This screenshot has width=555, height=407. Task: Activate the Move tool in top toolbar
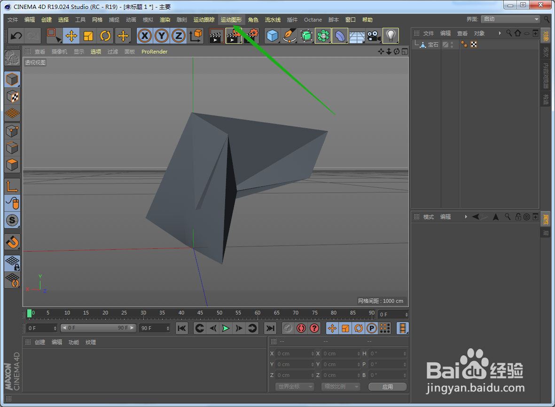click(71, 36)
